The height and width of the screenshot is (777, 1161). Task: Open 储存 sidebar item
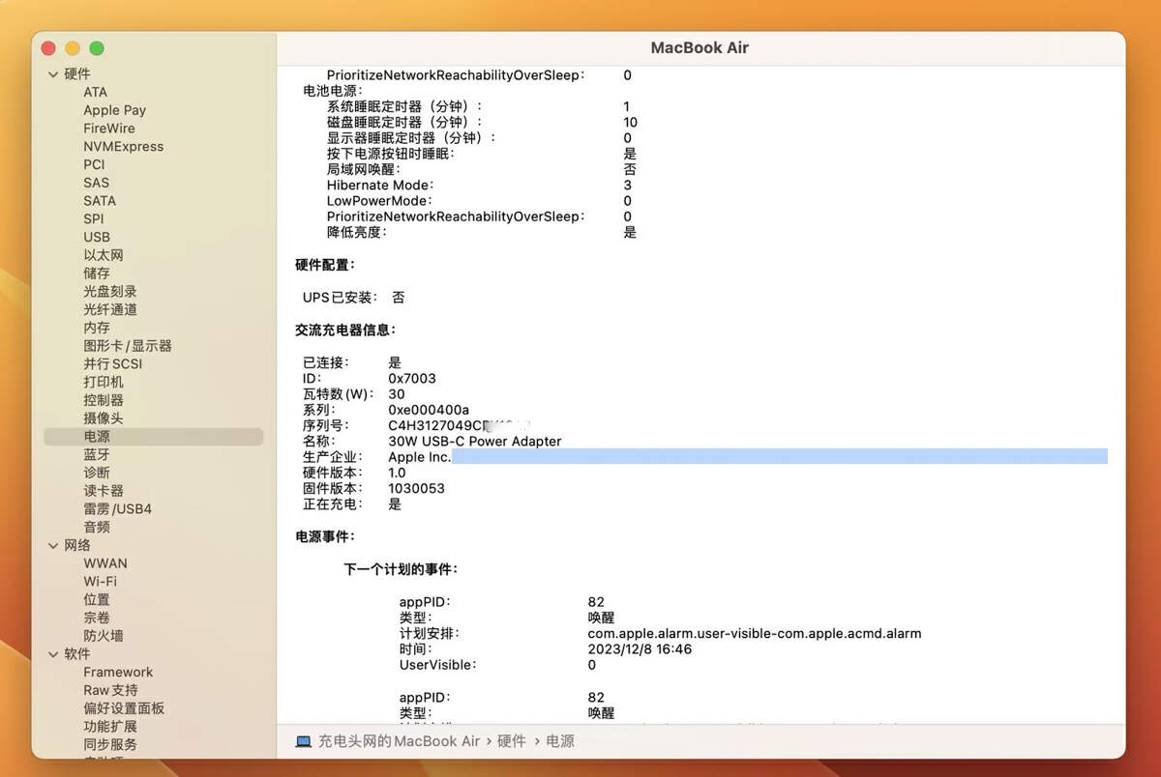tap(97, 273)
